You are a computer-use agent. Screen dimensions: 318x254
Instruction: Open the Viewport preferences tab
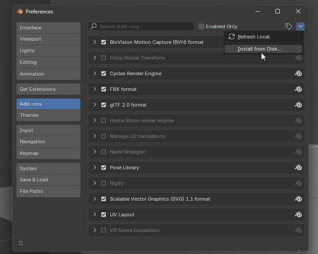[x=48, y=39]
